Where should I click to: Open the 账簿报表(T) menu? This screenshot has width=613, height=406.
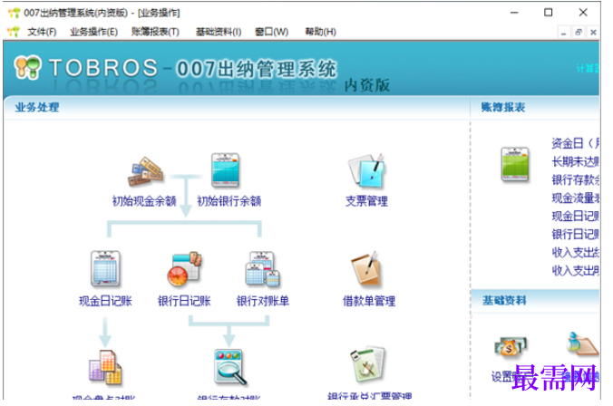155,32
